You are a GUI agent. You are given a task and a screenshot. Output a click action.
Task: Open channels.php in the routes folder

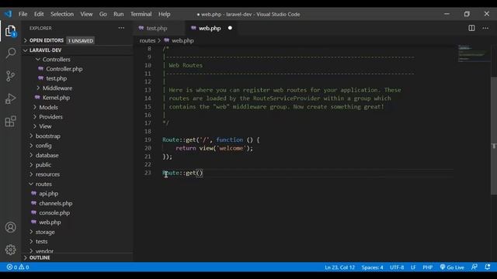click(55, 203)
